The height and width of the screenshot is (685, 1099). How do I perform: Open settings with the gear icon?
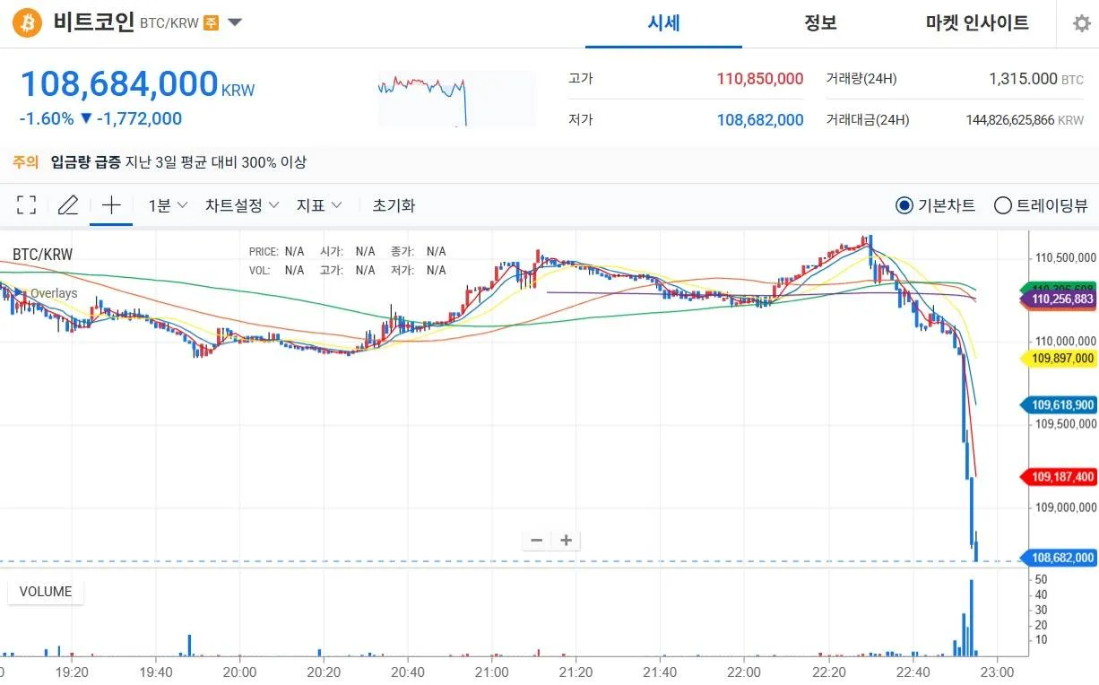pos(1082,23)
